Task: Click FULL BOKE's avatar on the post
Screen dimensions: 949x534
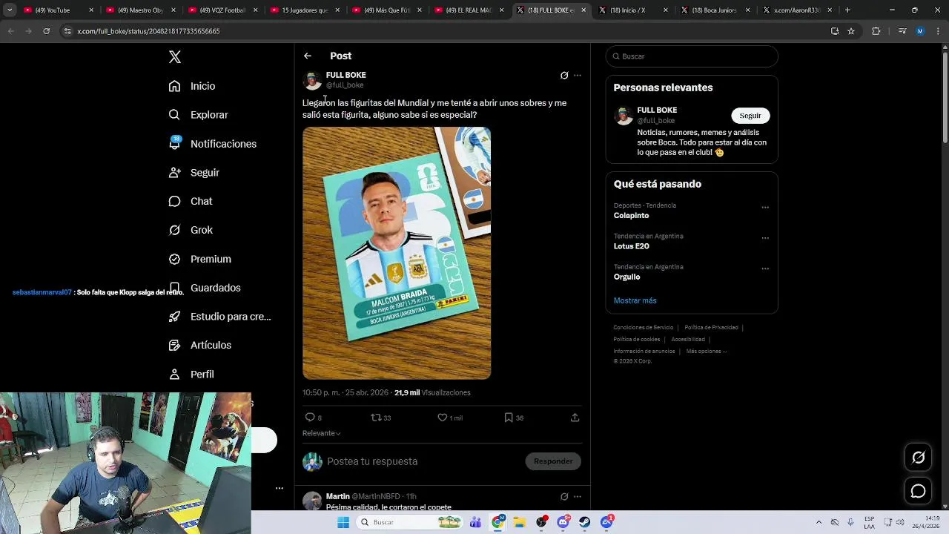Action: 312,80
